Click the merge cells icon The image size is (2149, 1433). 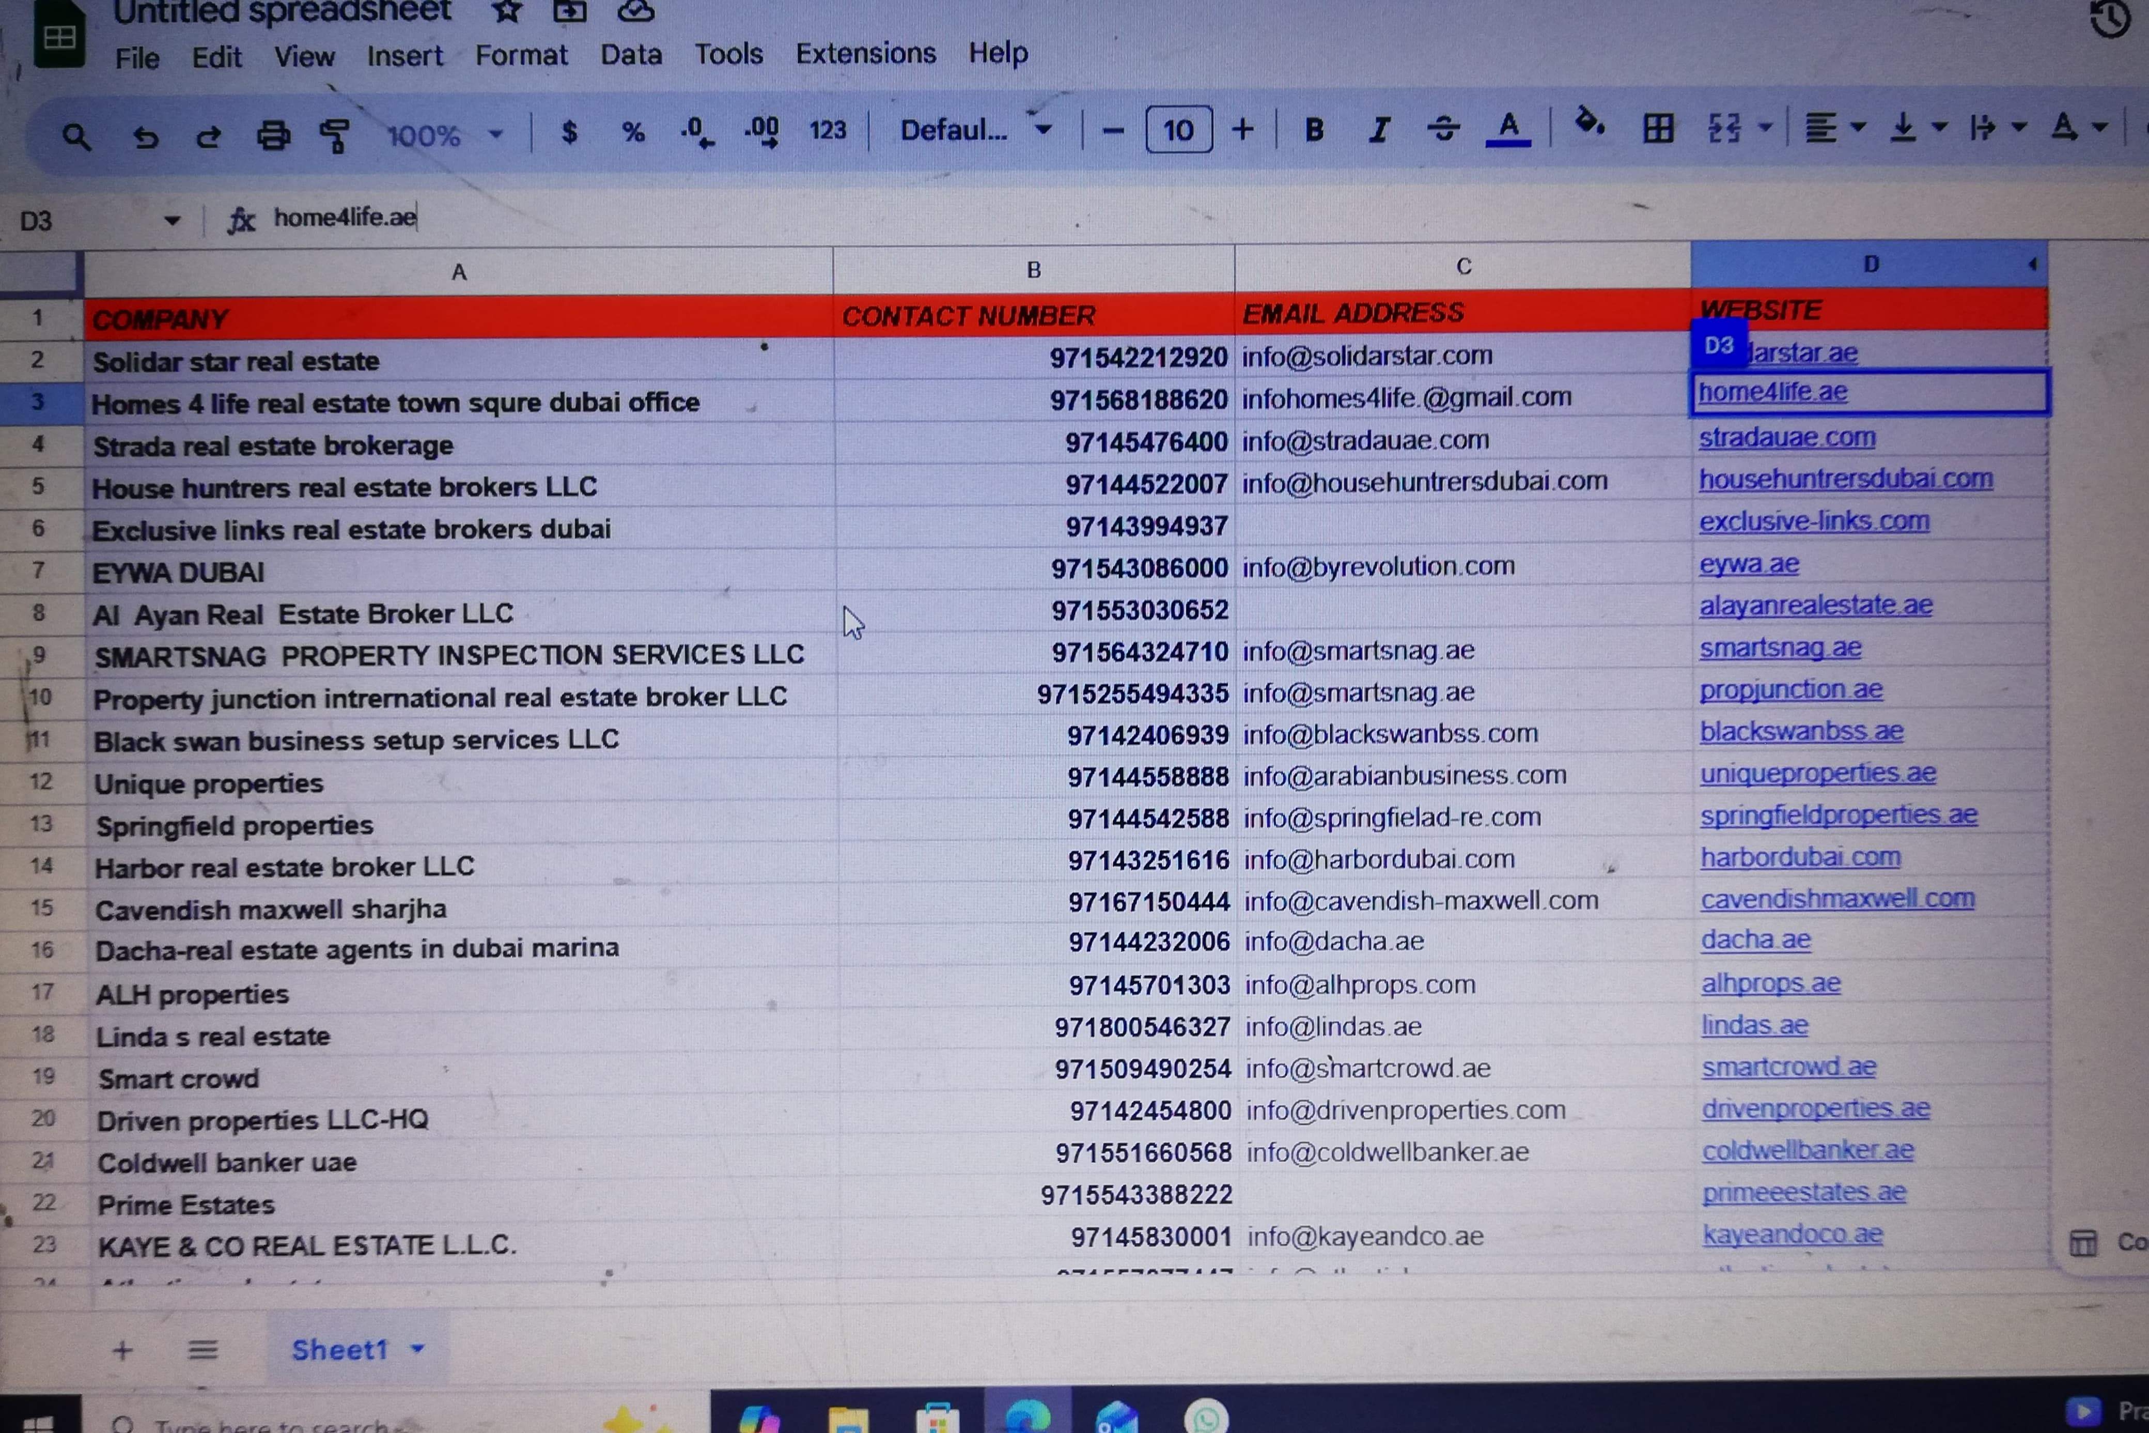[1723, 128]
